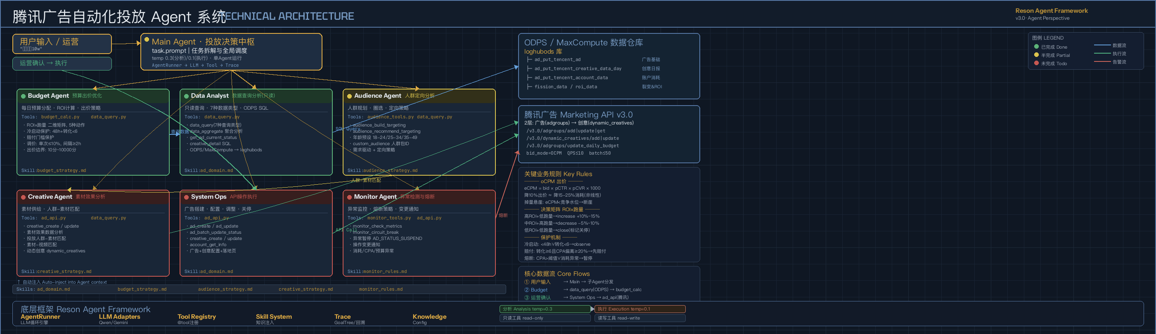Click LLM Adapters in the framework bar

click(119, 317)
